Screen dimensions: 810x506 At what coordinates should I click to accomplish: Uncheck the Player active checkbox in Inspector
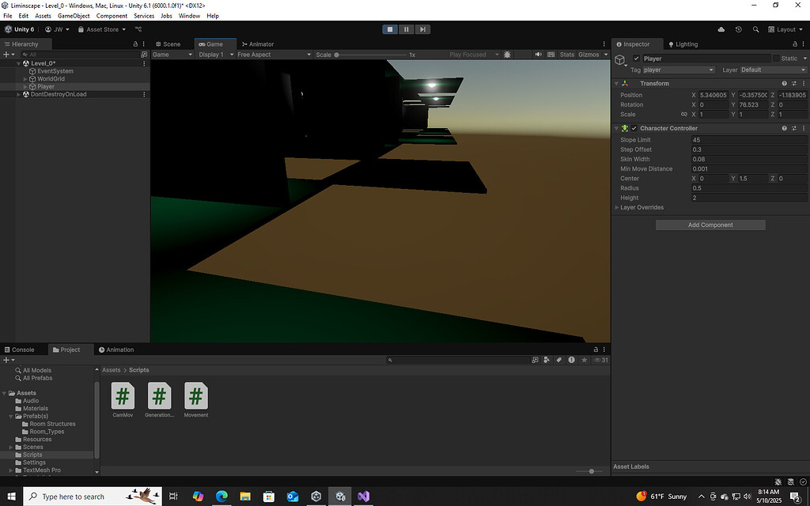634,58
